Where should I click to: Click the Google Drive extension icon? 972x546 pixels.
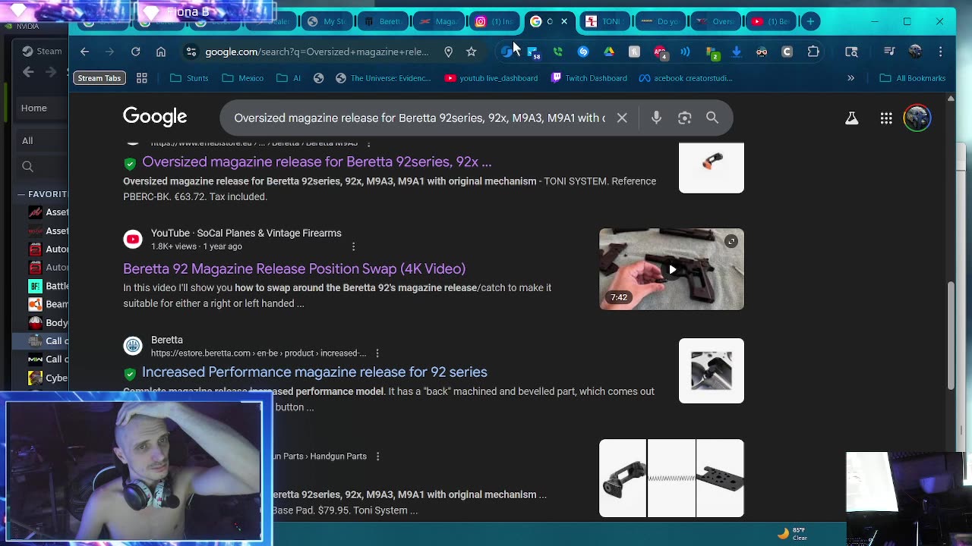[609, 52]
